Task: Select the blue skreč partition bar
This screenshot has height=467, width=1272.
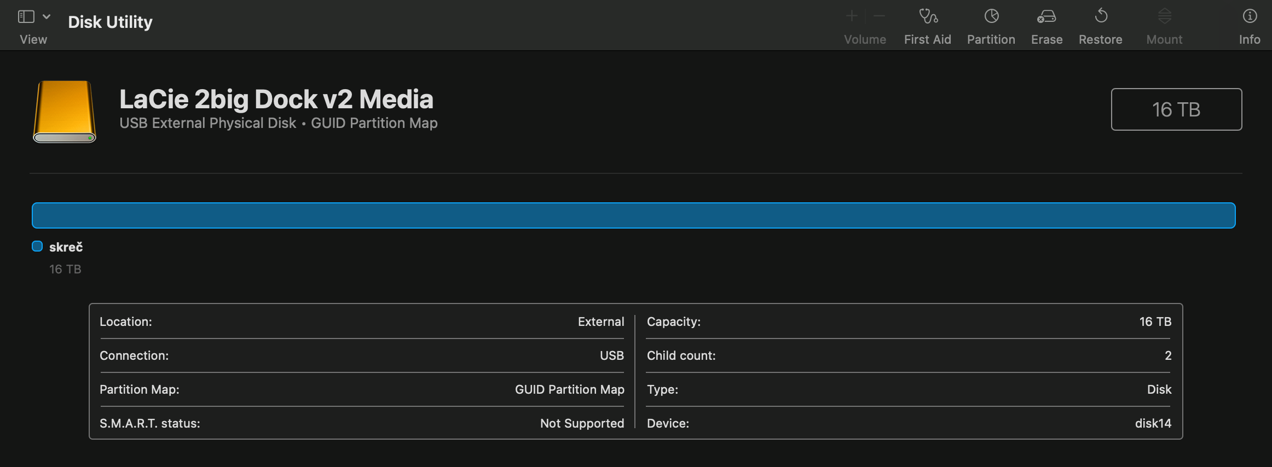Action: point(633,215)
